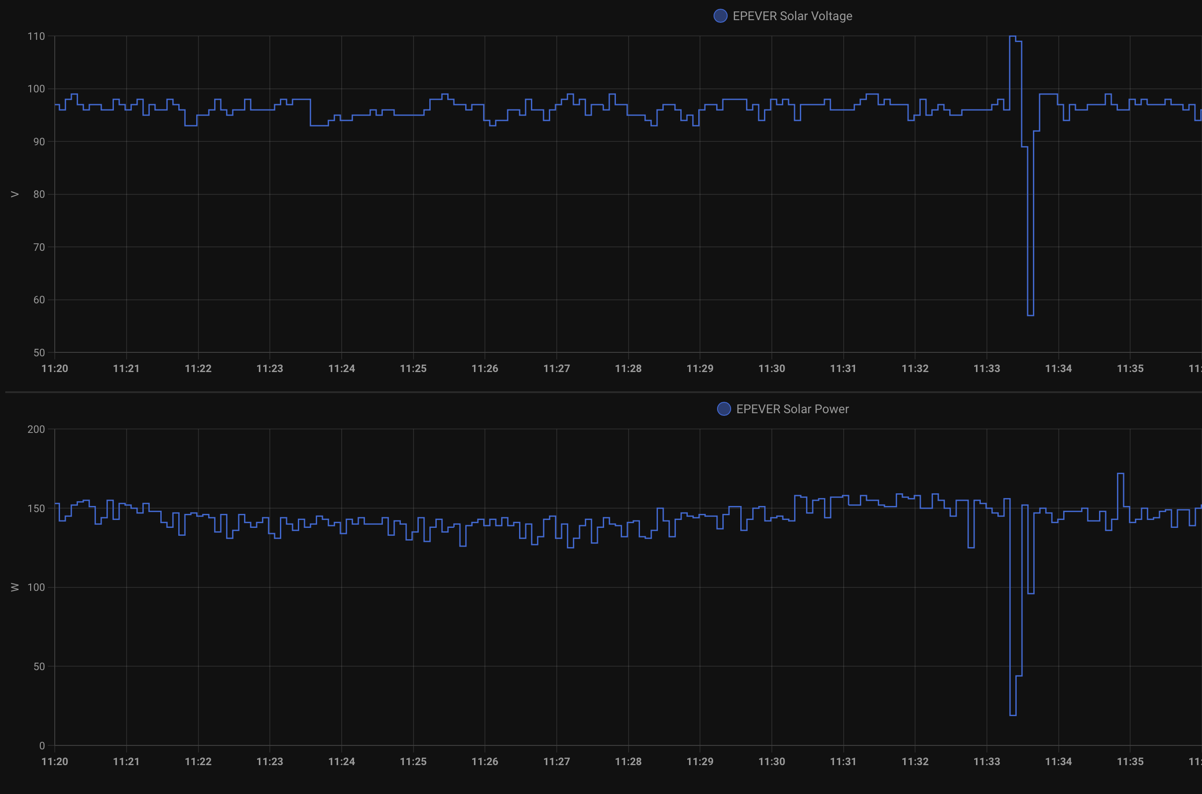The image size is (1202, 794).
Task: Click the 11:25 time label on the voltage chart
Action: coord(413,368)
